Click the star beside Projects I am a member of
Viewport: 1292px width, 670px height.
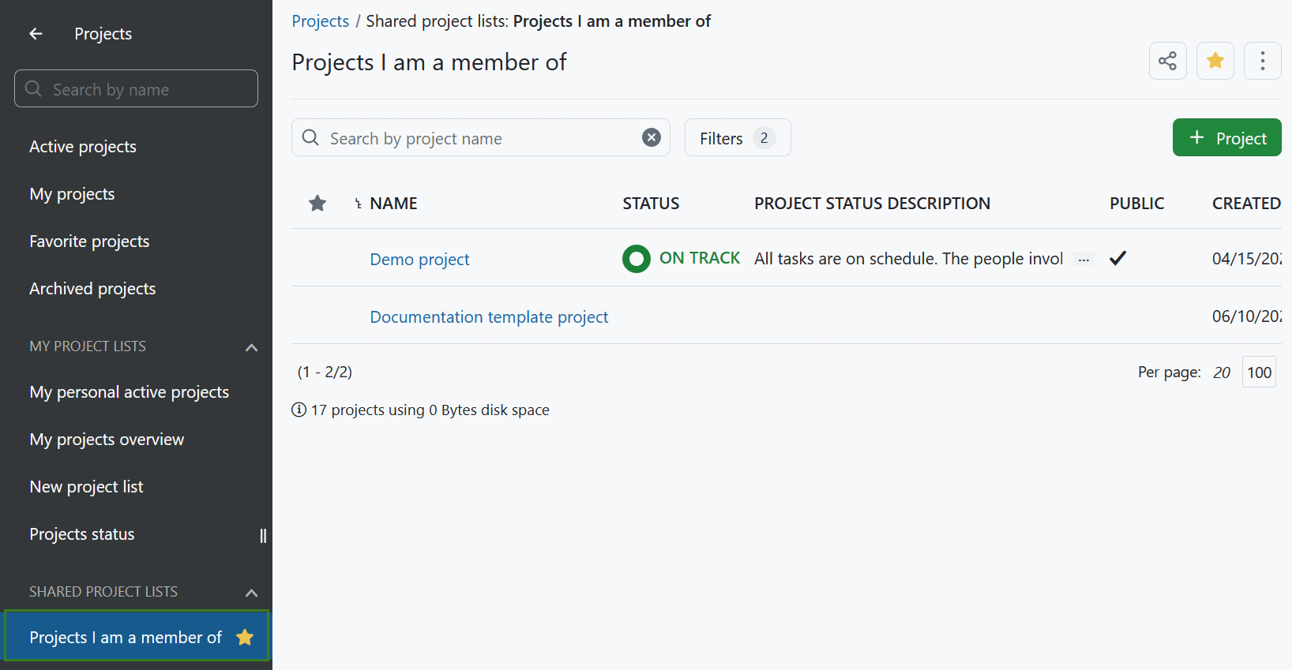(245, 637)
